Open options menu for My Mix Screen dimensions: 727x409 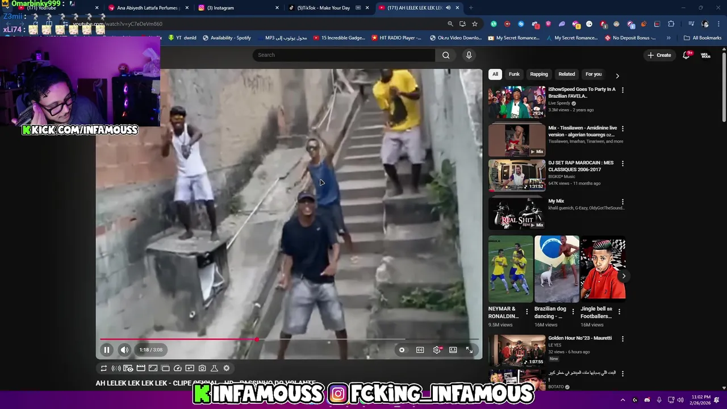pyautogui.click(x=622, y=202)
